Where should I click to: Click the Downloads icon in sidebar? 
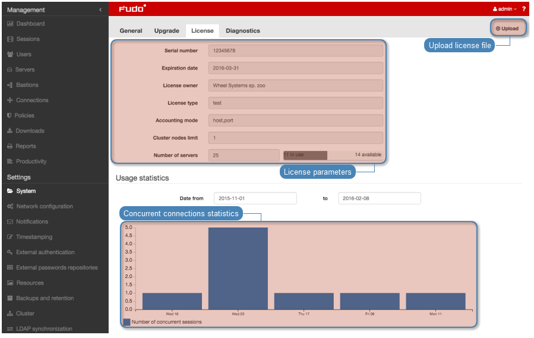coord(10,131)
